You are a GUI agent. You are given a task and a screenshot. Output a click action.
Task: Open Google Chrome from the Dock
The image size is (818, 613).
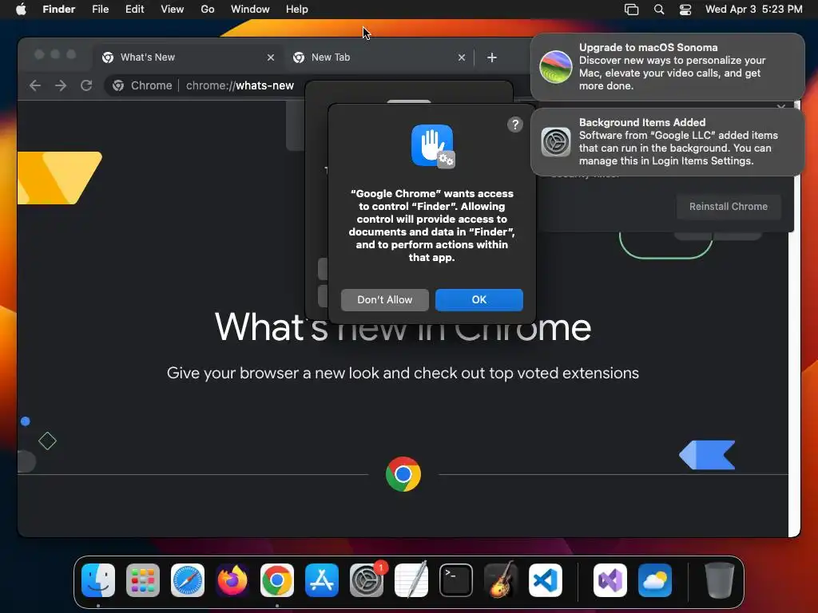277,580
